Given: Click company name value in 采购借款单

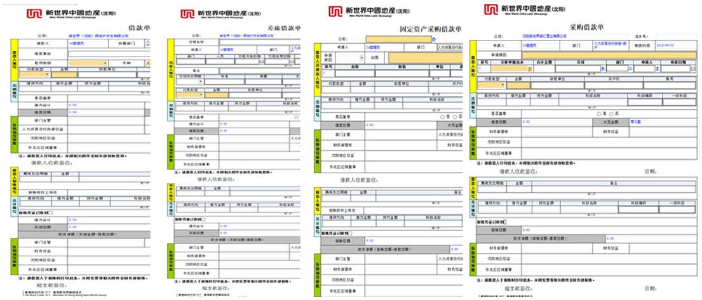Looking at the screenshot, I should click(544, 36).
